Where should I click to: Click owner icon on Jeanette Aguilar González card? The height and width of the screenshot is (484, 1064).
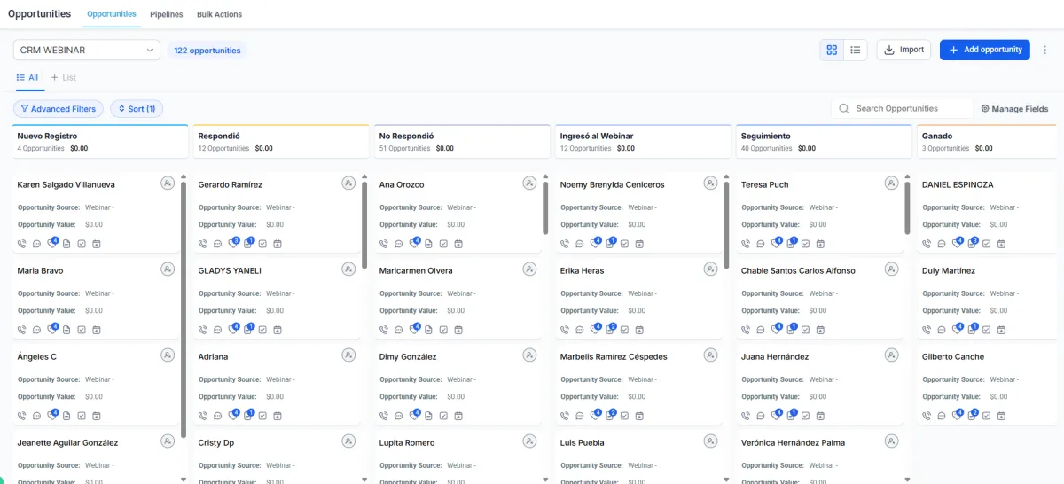point(168,441)
